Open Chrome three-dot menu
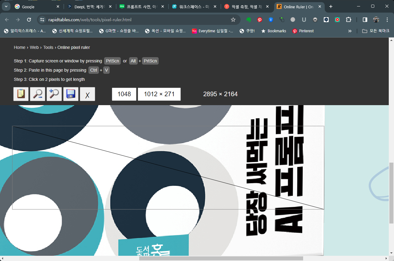This screenshot has height=261, width=394. click(x=387, y=20)
